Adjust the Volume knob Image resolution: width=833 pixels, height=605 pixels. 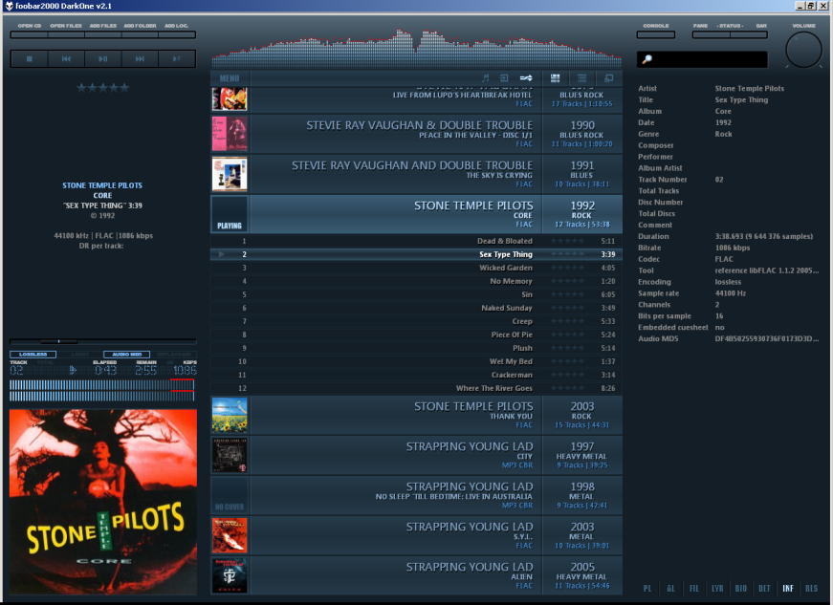click(x=803, y=50)
